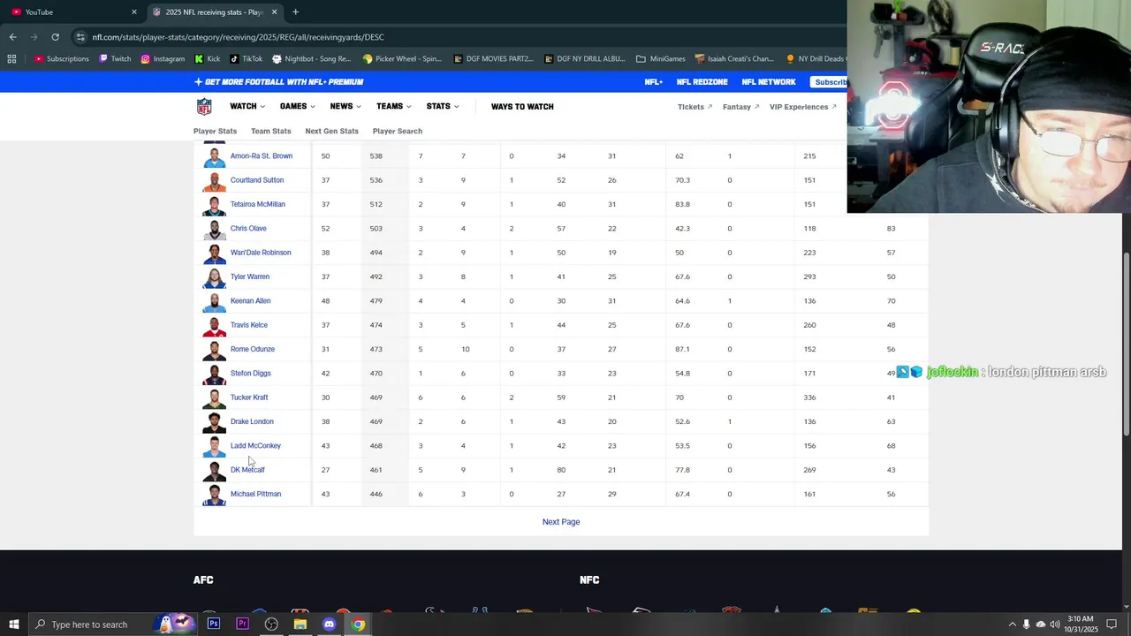Open Michael Pittman's player page

coord(255,494)
